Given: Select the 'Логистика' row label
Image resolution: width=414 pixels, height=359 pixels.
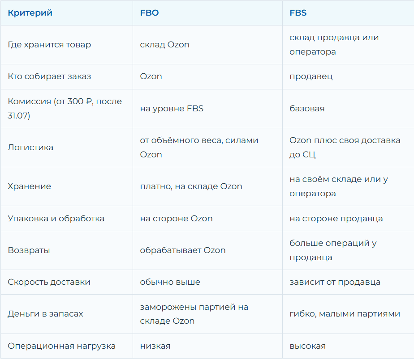Looking at the screenshot, I should [x=30, y=148].
